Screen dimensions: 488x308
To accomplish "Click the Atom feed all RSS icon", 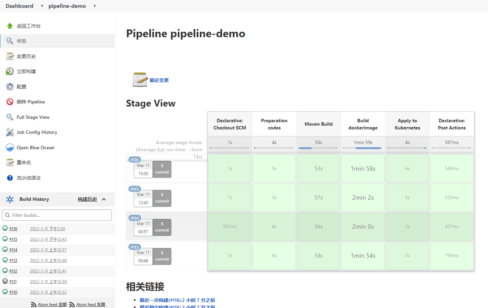I will click(33, 305).
